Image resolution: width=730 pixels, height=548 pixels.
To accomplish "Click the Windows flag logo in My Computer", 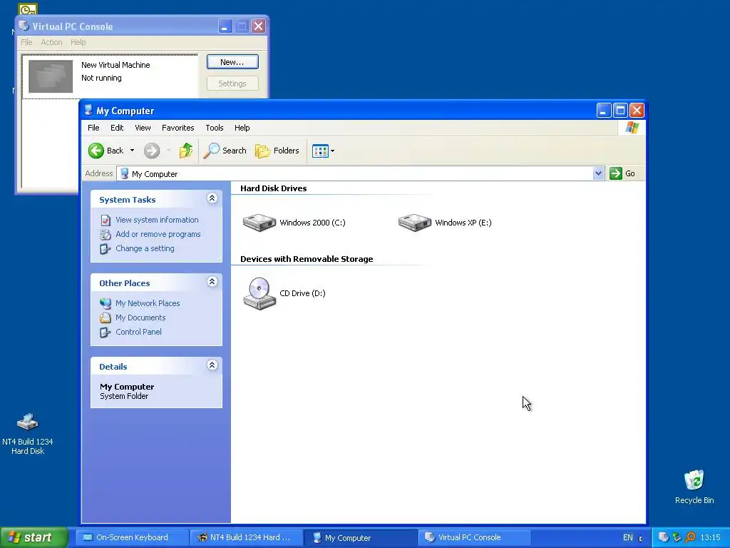I will click(632, 127).
